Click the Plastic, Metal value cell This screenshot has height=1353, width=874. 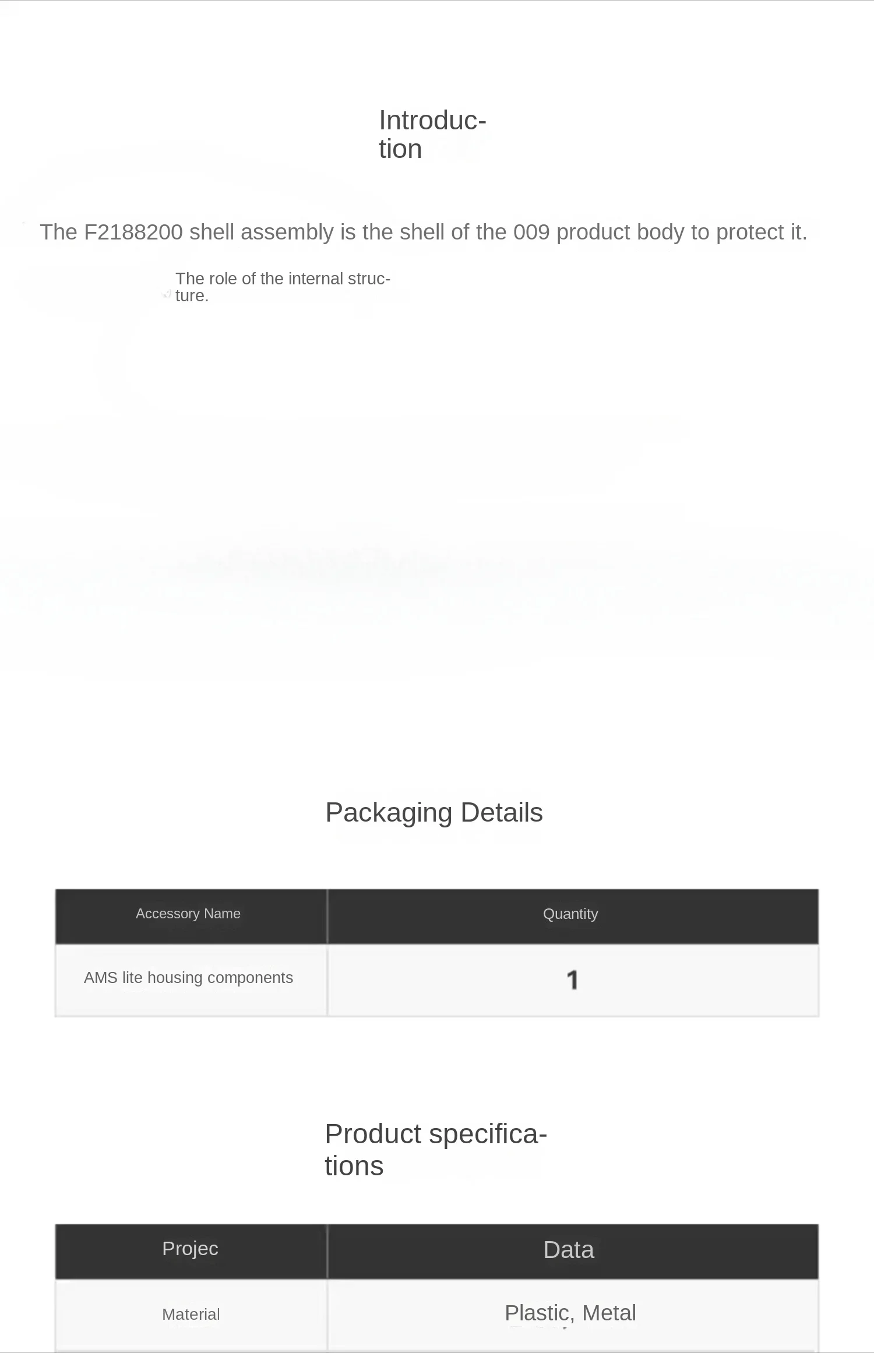pyautogui.click(x=573, y=1315)
